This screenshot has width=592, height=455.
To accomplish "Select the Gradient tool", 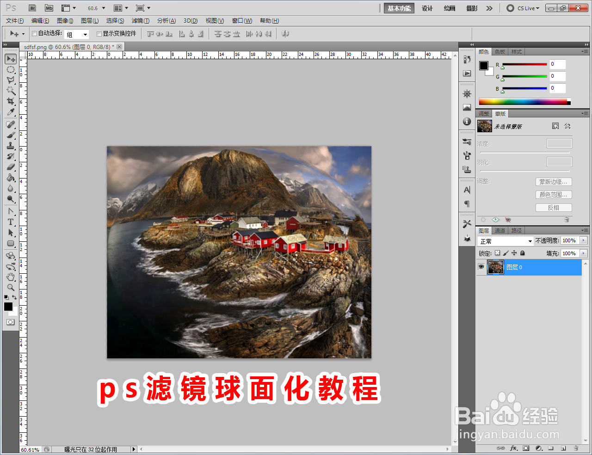I will 11,178.
